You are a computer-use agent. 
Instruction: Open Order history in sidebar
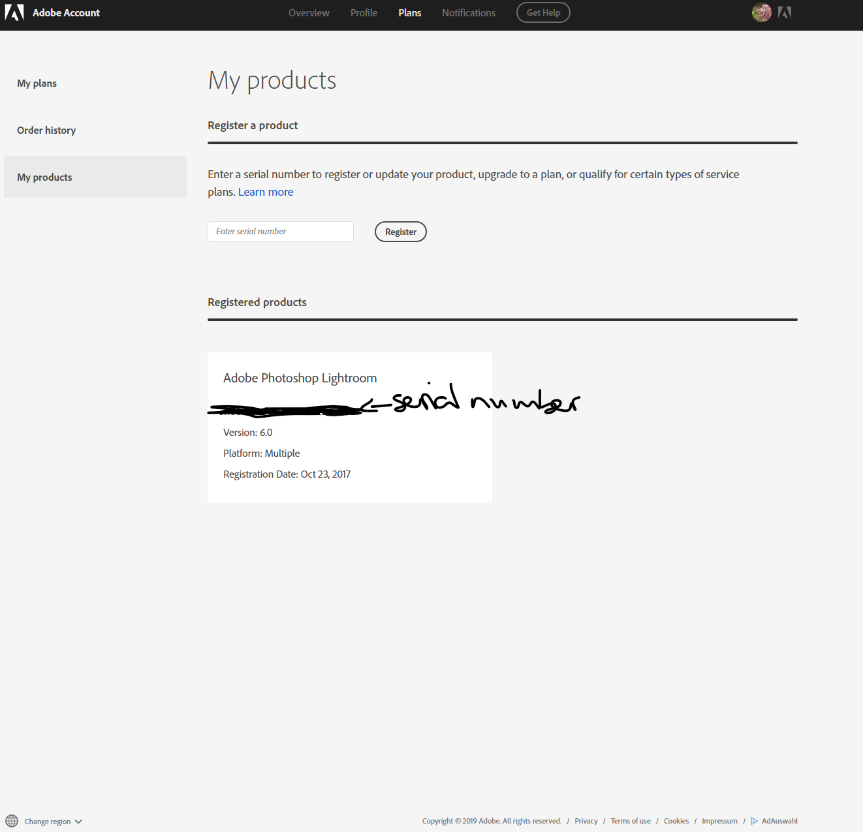pyautogui.click(x=95, y=130)
